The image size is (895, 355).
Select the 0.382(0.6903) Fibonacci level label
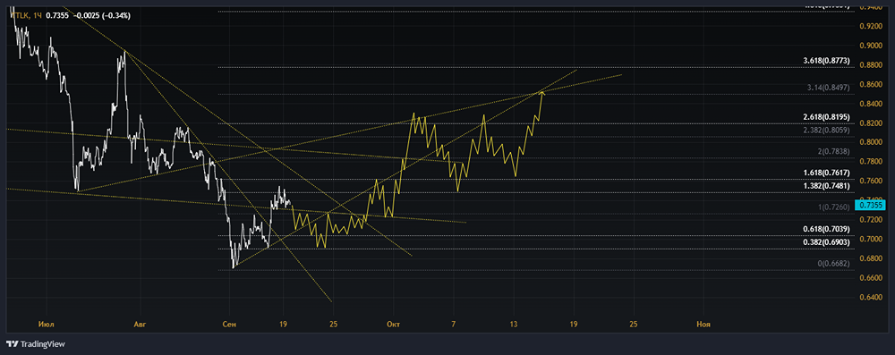click(826, 241)
